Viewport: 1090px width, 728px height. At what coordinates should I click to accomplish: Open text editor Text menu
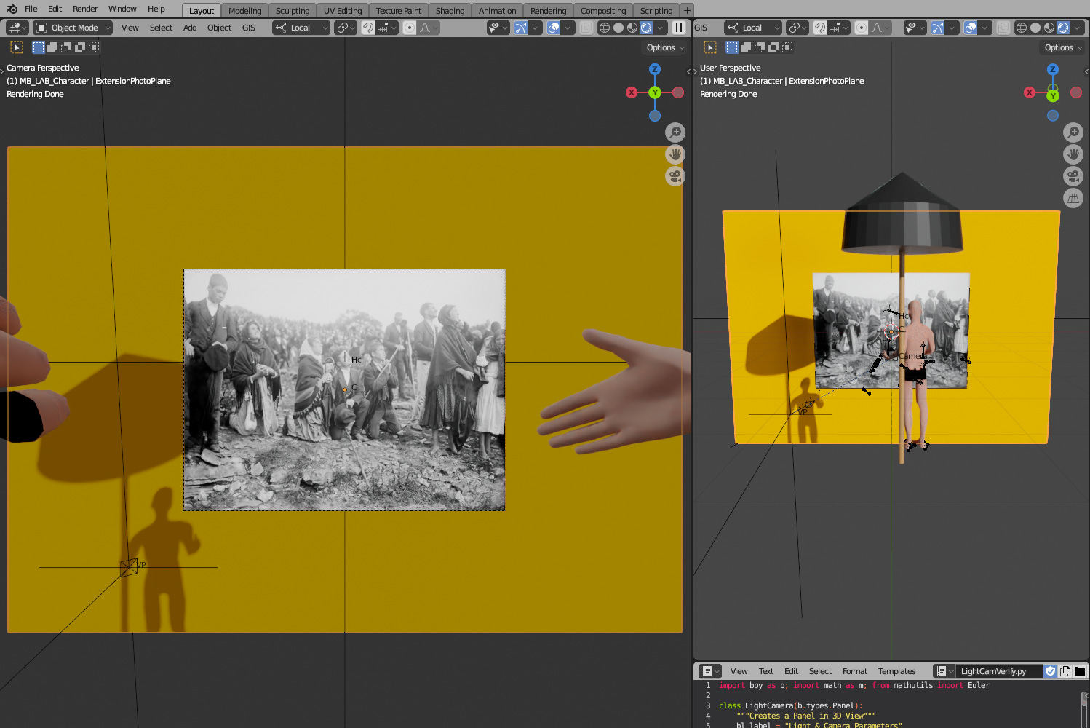coord(766,671)
